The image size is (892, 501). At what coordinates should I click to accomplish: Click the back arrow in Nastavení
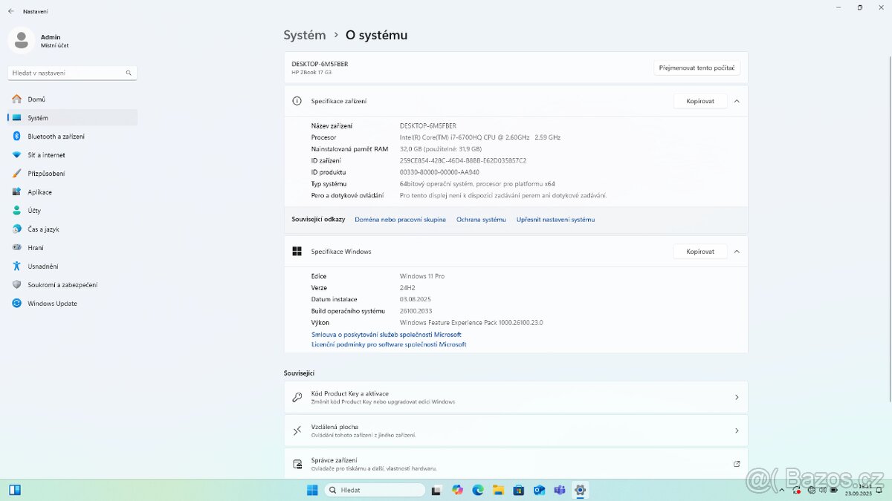[x=10, y=11]
